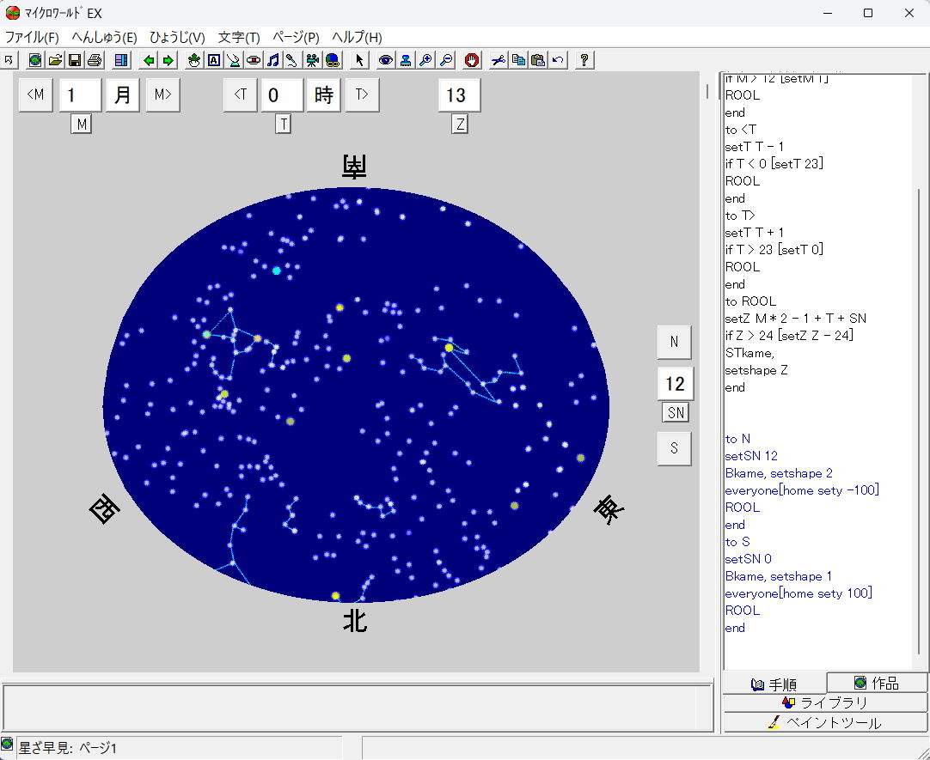Screen dimensions: 930x760
Task: Click the 'Bkame, setshape 1' procedure line
Action: pos(778,576)
